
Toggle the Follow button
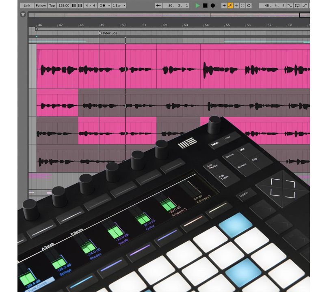41,6
